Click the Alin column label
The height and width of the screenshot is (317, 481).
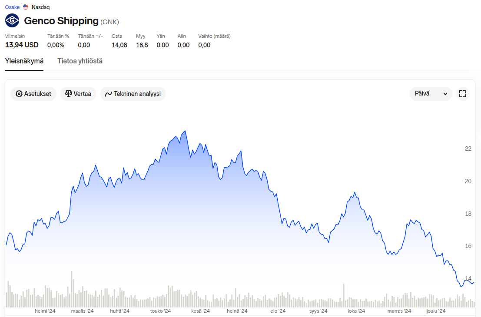pyautogui.click(x=182, y=36)
